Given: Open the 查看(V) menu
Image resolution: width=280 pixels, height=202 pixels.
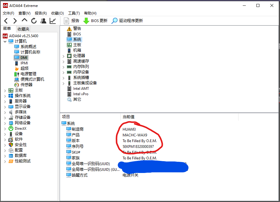Looking at the screenshot, I should 25,13.
